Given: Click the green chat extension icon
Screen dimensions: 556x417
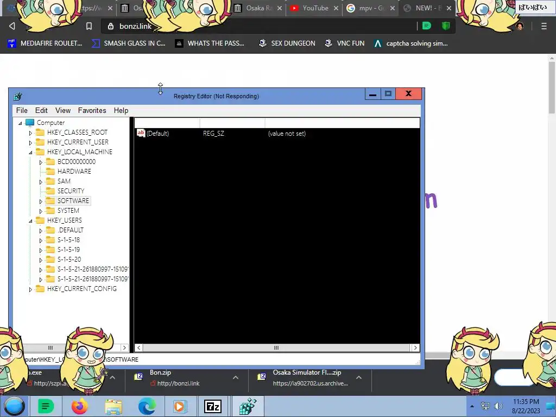Looking at the screenshot, I should pyautogui.click(x=427, y=26).
